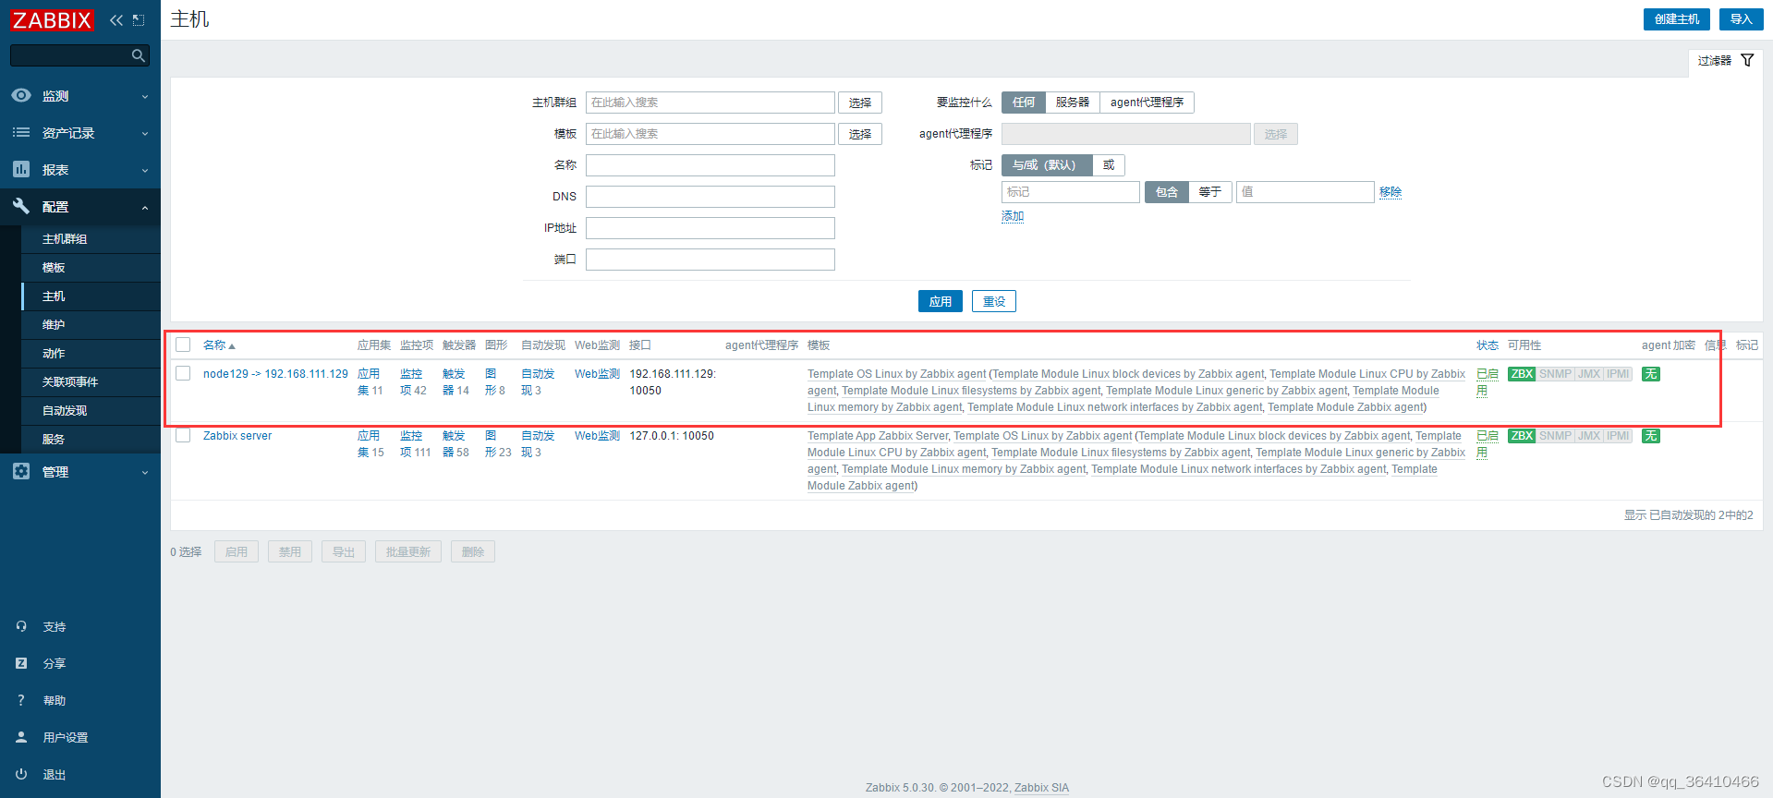Viewport: 1773px width, 798px height.
Task: Click the filter funnel icon
Action: [x=1747, y=60]
